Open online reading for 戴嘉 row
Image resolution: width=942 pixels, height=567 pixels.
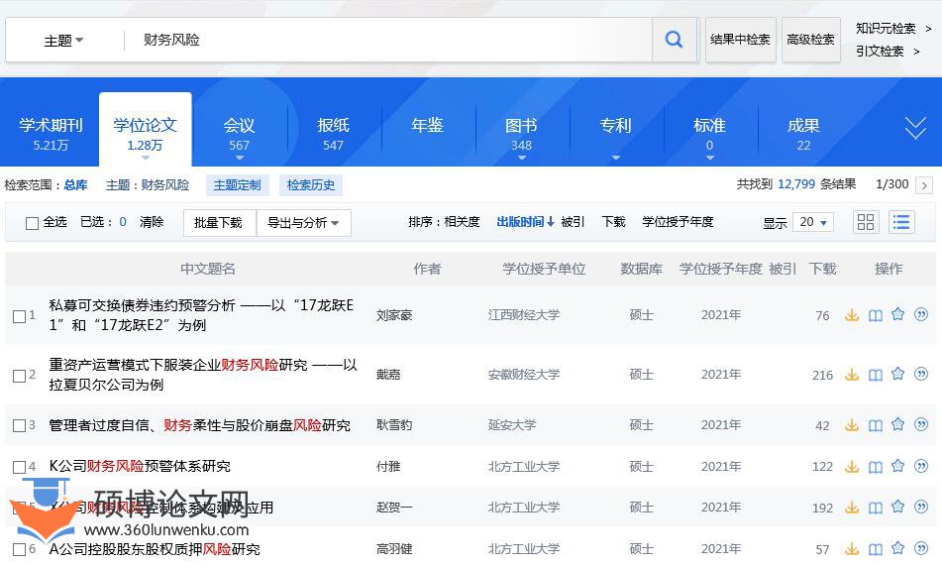[876, 375]
